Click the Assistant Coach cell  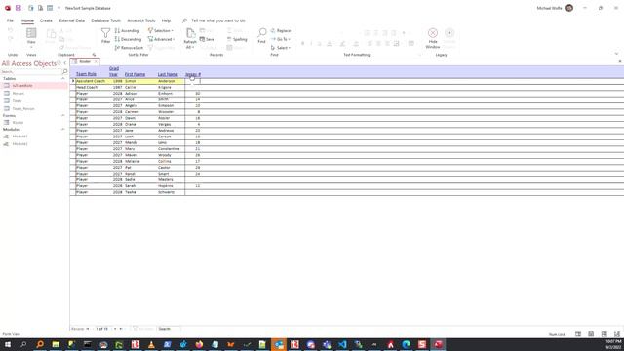pos(92,81)
